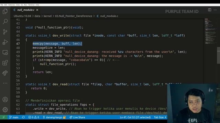220x123 pixels.
Task: Click line number 62 in gutter
Action: (x=18, y=105)
